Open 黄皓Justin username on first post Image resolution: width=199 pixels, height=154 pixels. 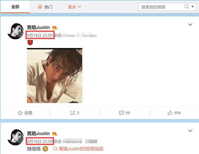tap(38, 28)
